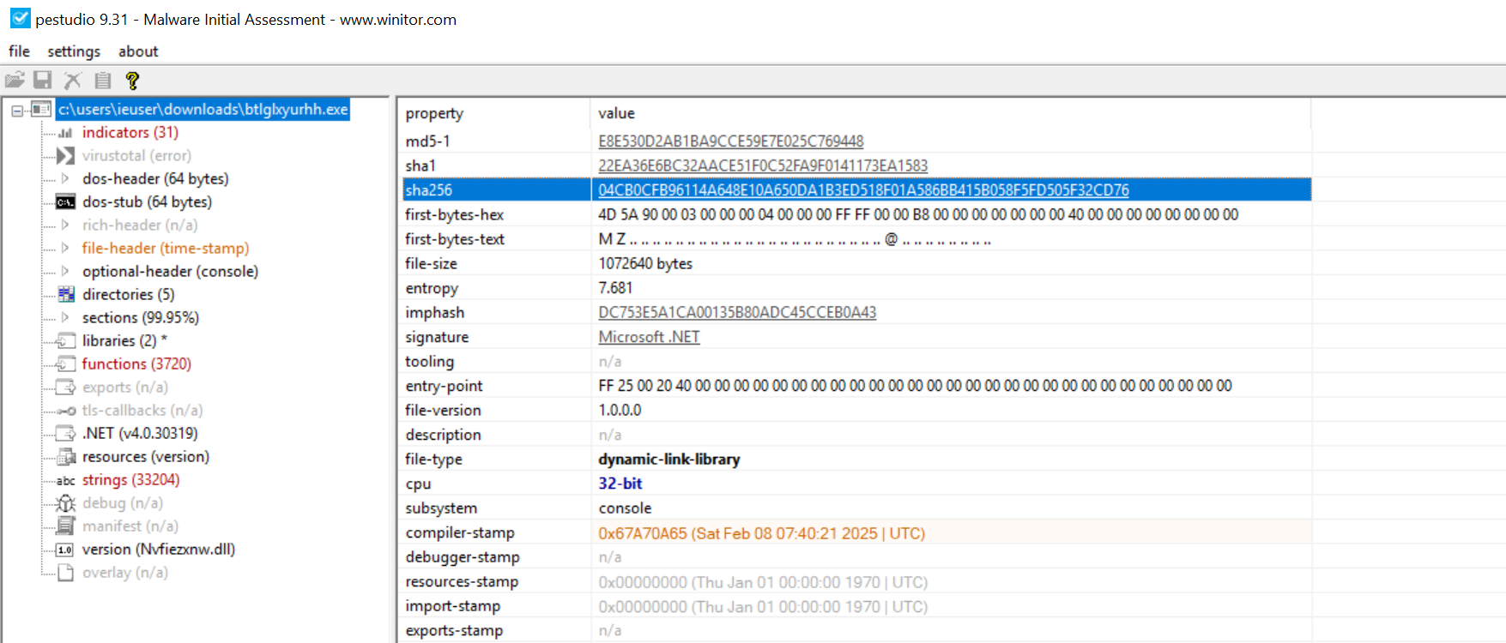Expand the rich-header node
This screenshot has width=1506, height=643.
click(65, 225)
